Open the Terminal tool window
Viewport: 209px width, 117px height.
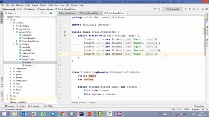point(9,106)
